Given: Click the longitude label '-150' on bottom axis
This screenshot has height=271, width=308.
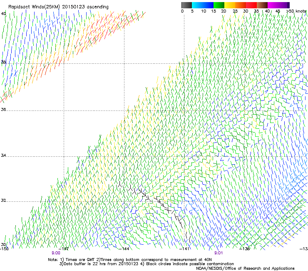Looking at the screenshot, I should pos(4,249).
